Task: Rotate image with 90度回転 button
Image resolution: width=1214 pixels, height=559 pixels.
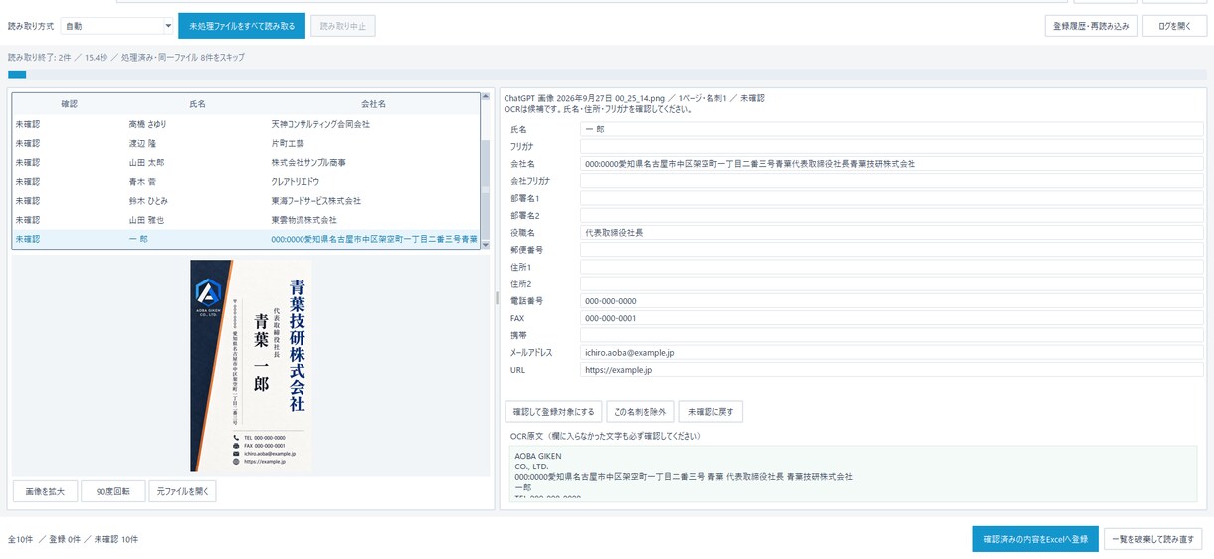Action: coord(112,491)
